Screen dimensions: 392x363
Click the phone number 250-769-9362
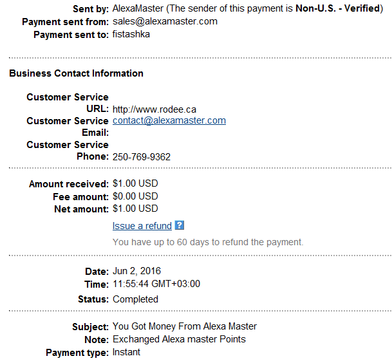coord(142,157)
